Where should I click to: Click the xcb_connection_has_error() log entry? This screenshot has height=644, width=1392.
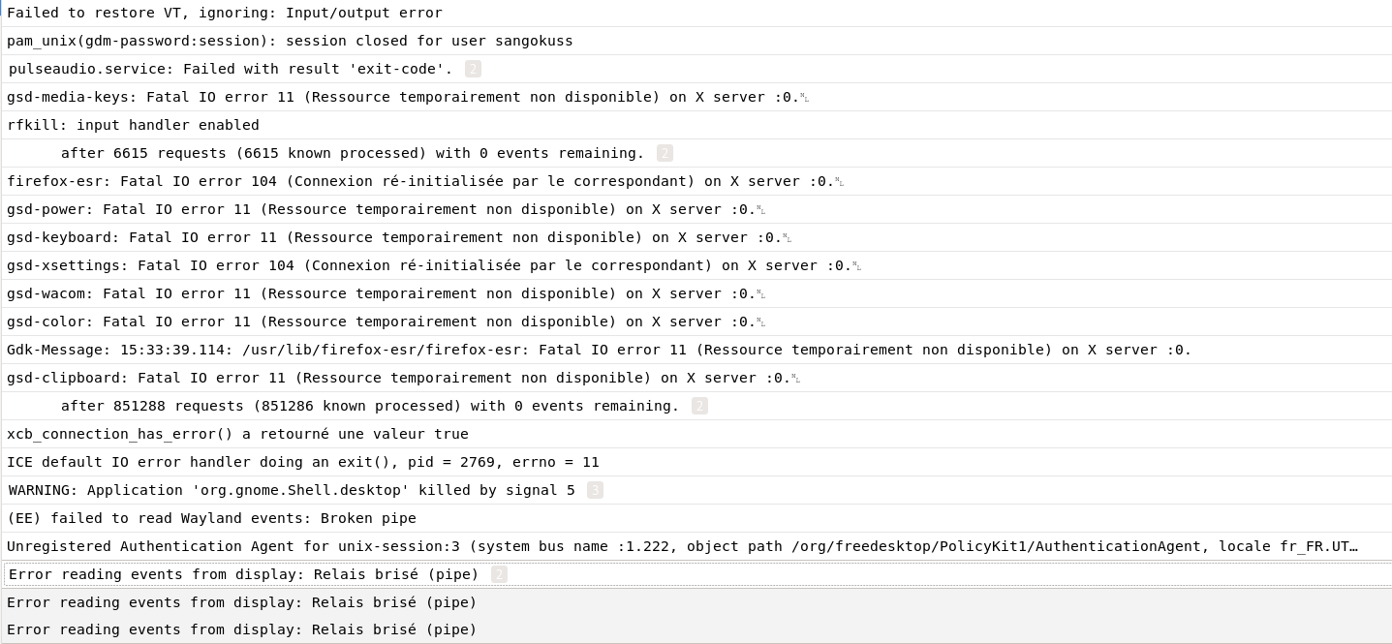pyautogui.click(x=237, y=435)
